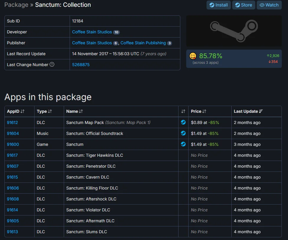Sort by the unlabeled store icon column

click(183, 111)
